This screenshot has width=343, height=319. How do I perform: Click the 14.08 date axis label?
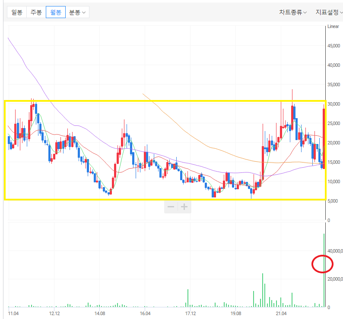tap(100, 313)
